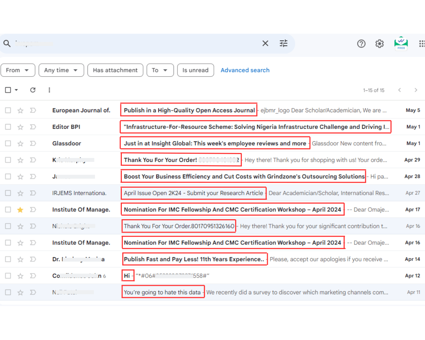
Task: Star the You're going to hate this data email
Action: coord(21,292)
